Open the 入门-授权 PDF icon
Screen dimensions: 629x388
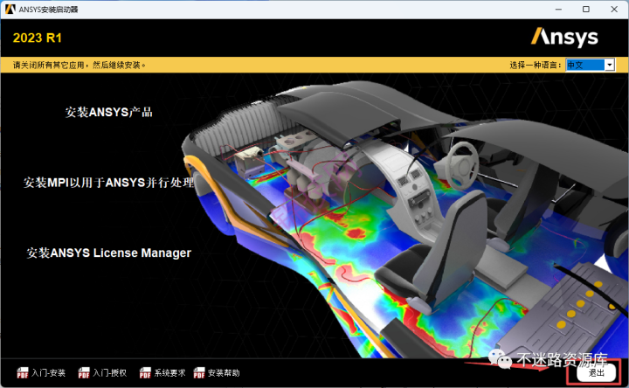(84, 373)
